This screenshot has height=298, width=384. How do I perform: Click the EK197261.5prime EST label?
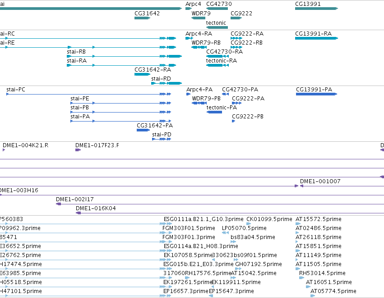(x=187, y=282)
